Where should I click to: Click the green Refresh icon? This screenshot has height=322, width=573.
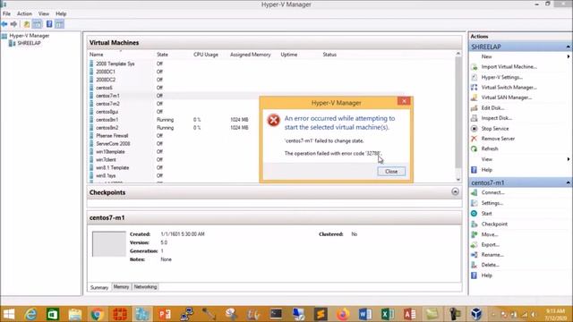474,149
